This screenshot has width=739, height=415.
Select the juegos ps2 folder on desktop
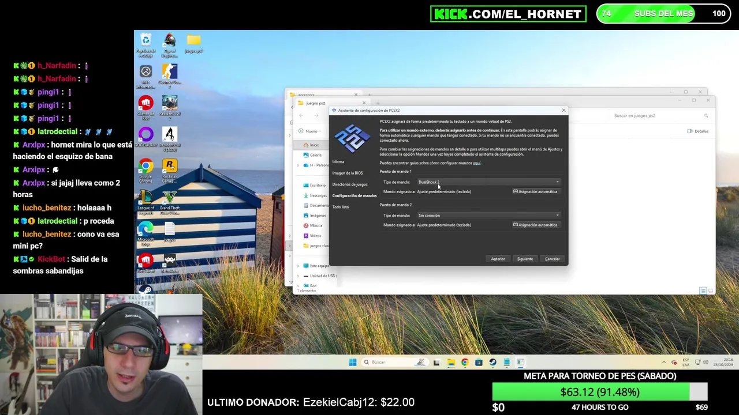(x=193, y=43)
